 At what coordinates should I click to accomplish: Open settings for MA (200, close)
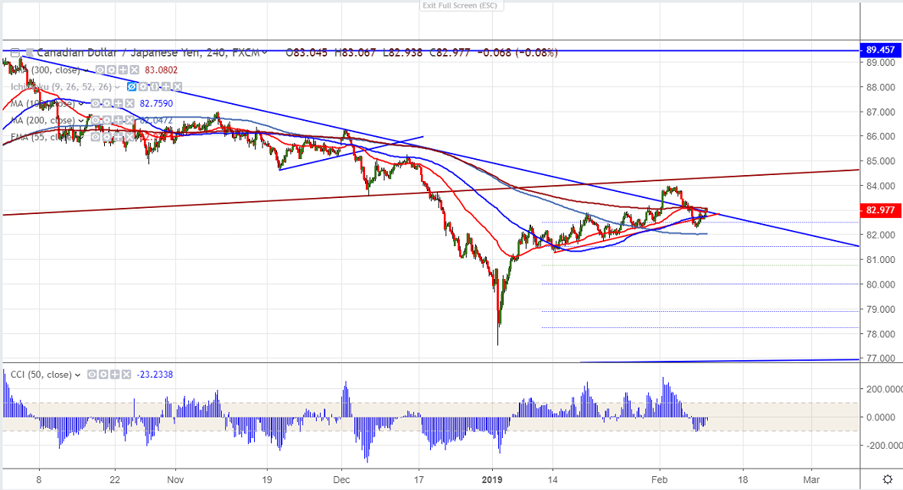click(106, 120)
